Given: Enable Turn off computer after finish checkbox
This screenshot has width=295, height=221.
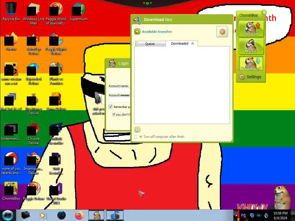Looking at the screenshot, I should coord(136,137).
